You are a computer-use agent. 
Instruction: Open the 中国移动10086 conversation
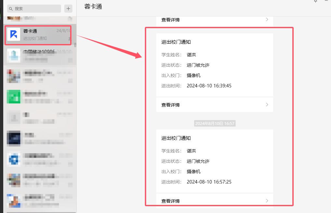coord(39,55)
